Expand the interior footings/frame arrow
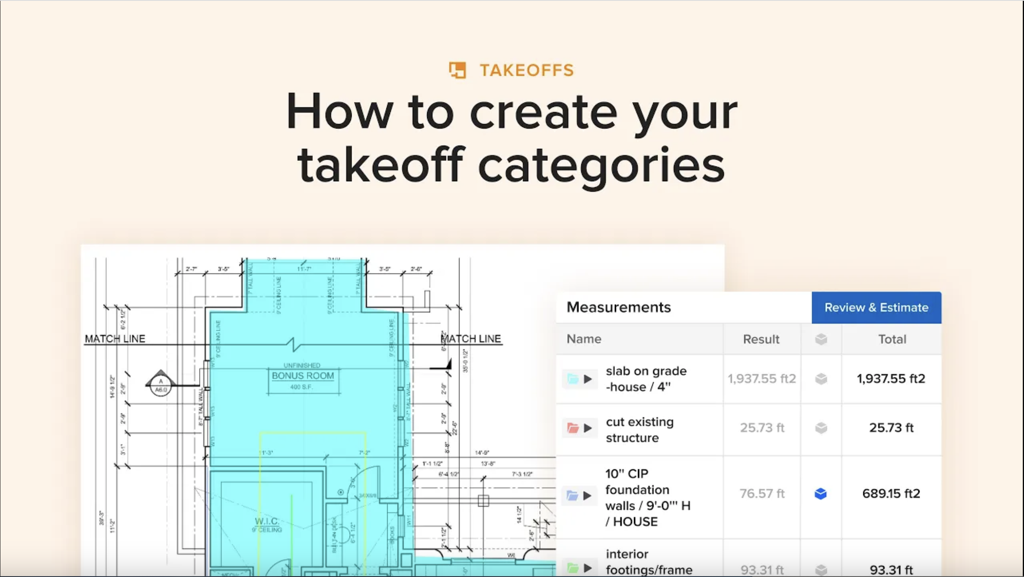Viewport: 1024px width, 577px height. (x=587, y=568)
